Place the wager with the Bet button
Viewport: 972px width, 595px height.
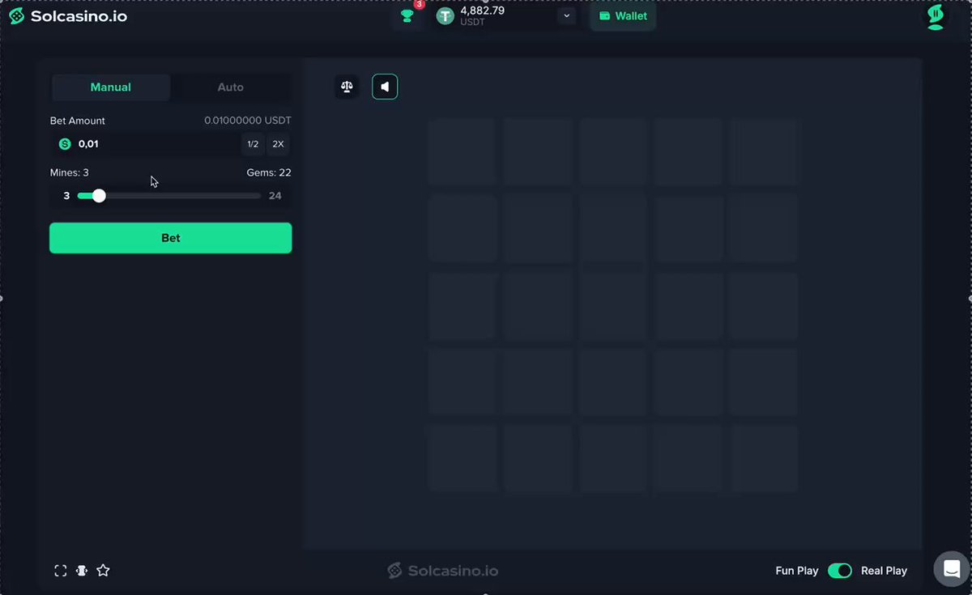coord(171,238)
